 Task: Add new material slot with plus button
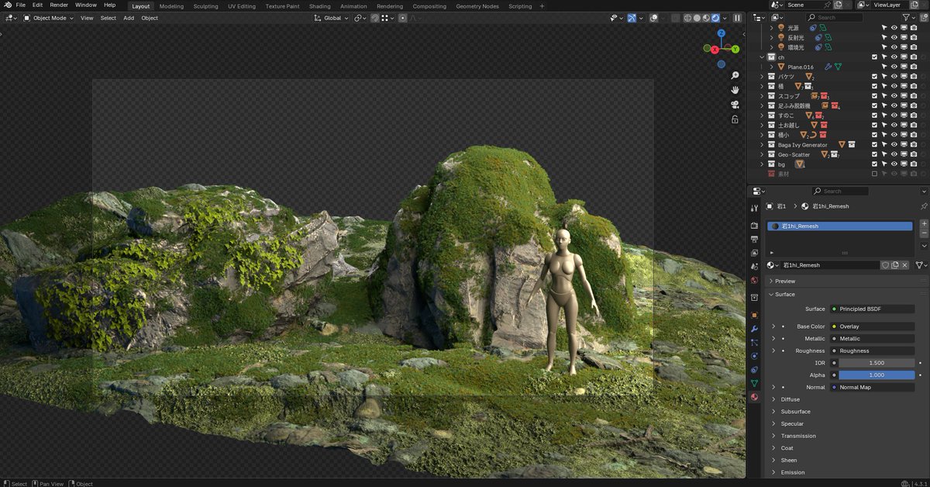click(924, 223)
